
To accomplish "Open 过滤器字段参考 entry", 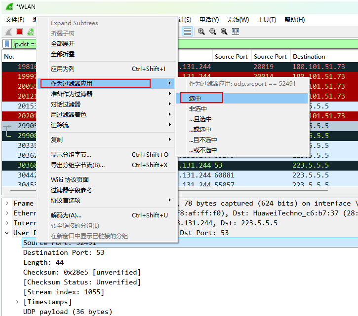I will 107,190.
